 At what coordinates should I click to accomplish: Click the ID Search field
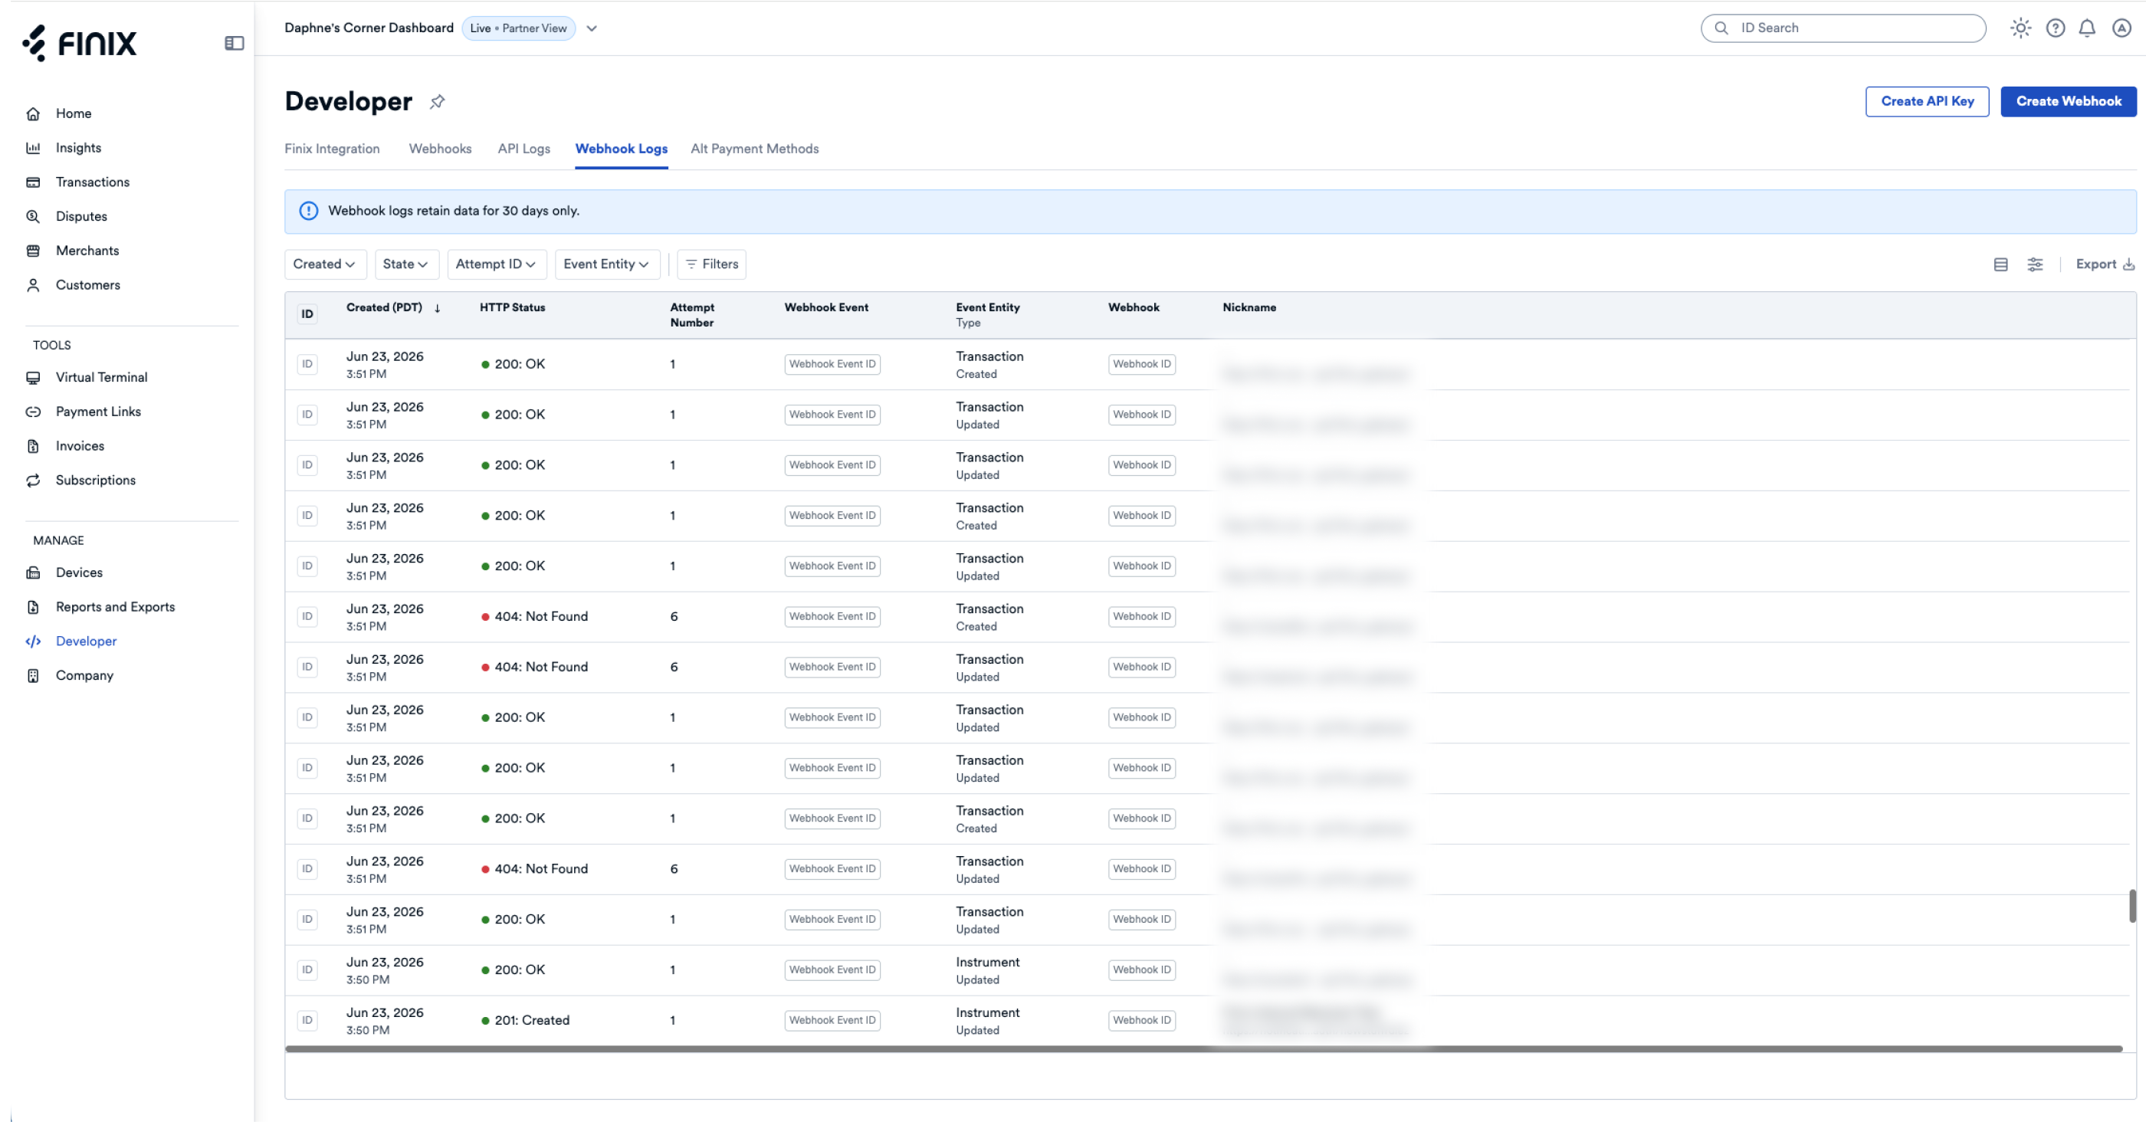pyautogui.click(x=1842, y=28)
